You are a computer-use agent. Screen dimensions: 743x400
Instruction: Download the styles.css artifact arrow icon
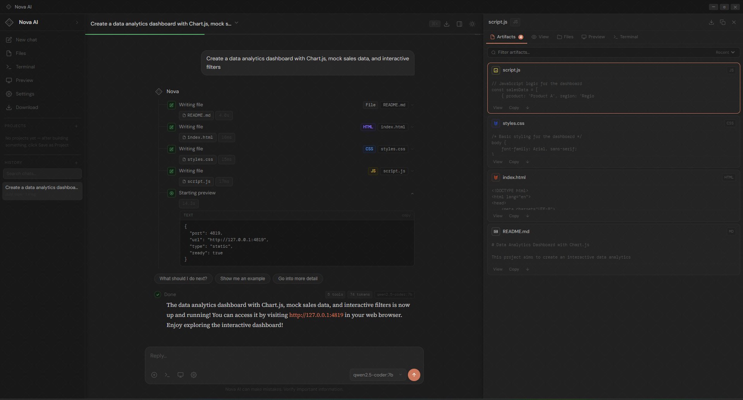[x=528, y=162]
